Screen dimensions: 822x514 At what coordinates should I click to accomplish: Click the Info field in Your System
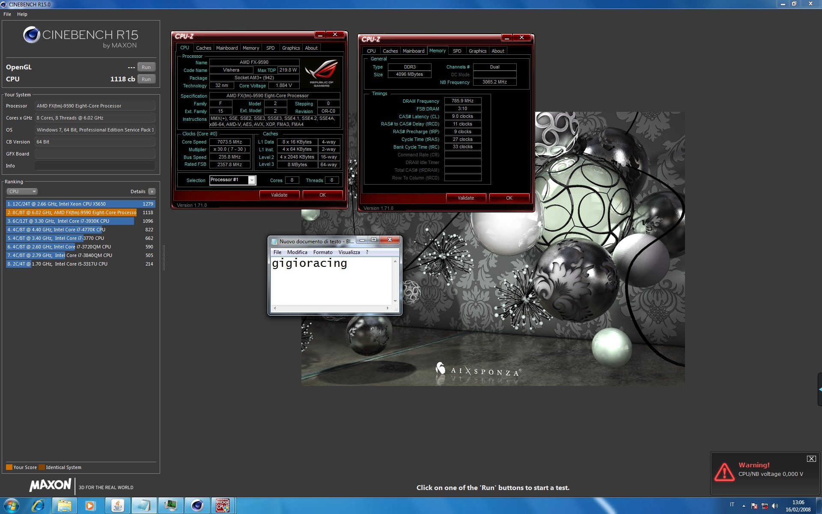pos(95,166)
